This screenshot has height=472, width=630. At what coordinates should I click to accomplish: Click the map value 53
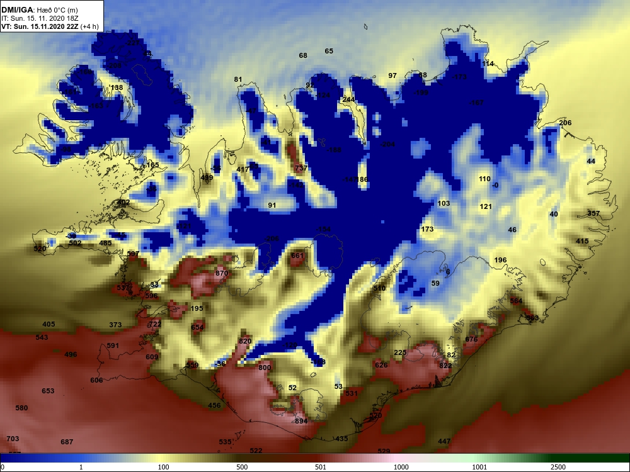(338, 386)
